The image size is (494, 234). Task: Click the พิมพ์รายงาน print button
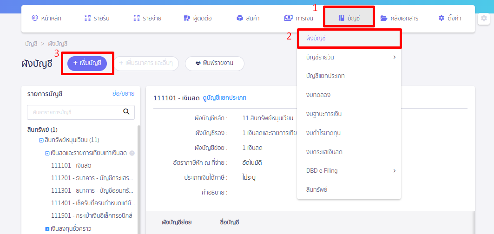tap(215, 63)
